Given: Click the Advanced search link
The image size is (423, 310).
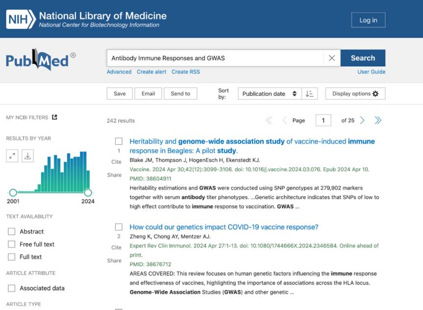Looking at the screenshot, I should (119, 72).
